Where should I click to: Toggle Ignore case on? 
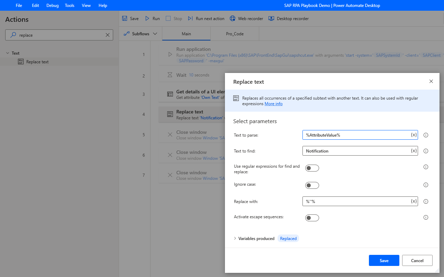point(312,185)
